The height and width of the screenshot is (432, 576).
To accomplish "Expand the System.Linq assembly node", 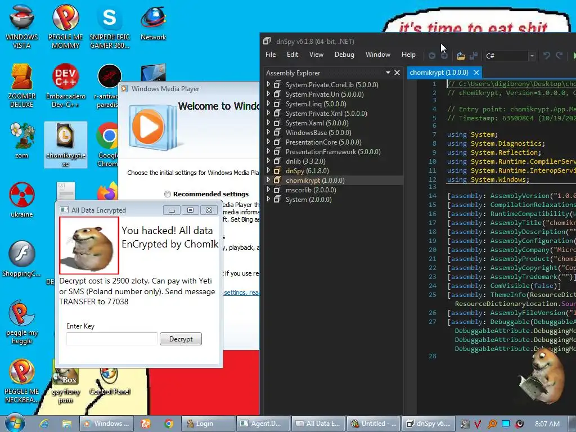I will (x=268, y=103).
